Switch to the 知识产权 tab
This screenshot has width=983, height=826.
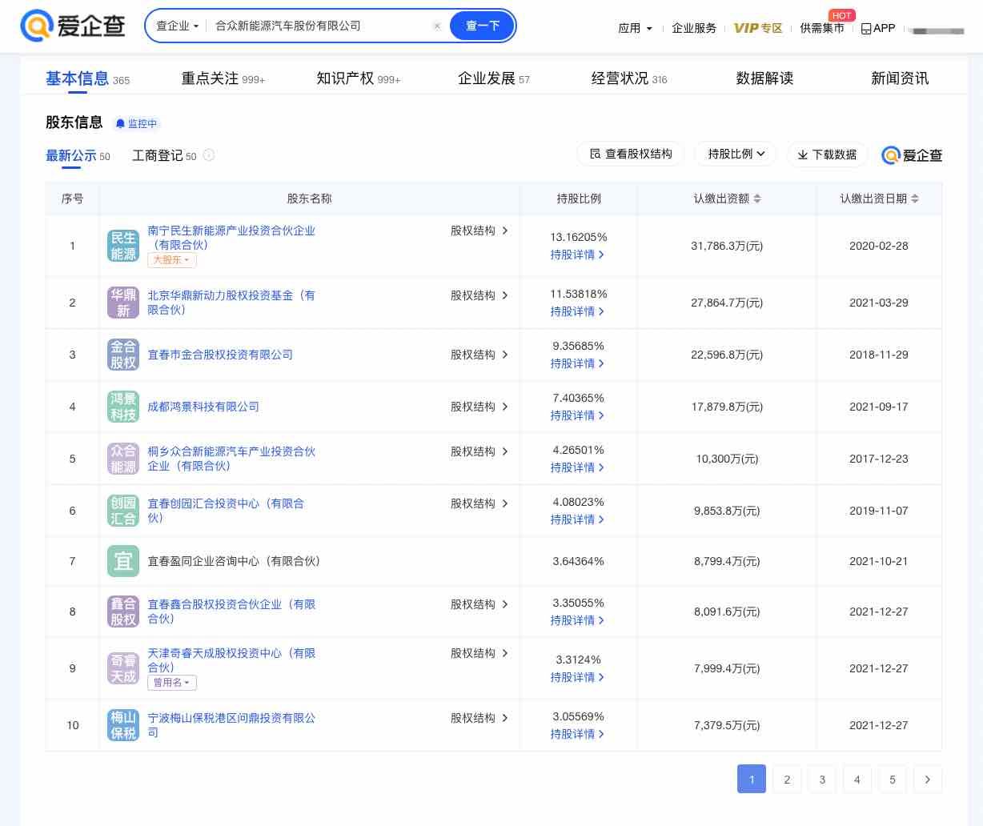tap(358, 78)
